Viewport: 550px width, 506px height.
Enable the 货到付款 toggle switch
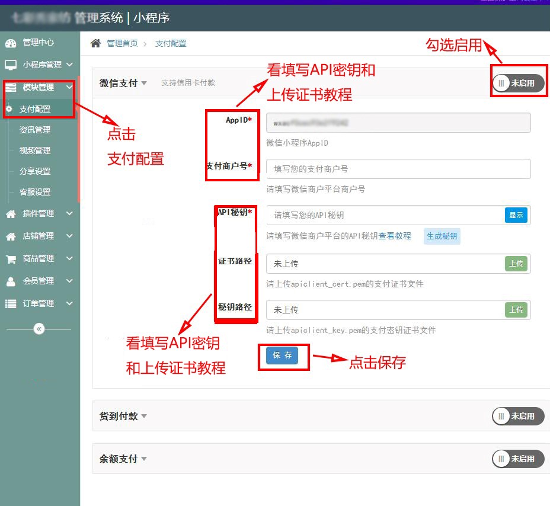[x=519, y=416]
